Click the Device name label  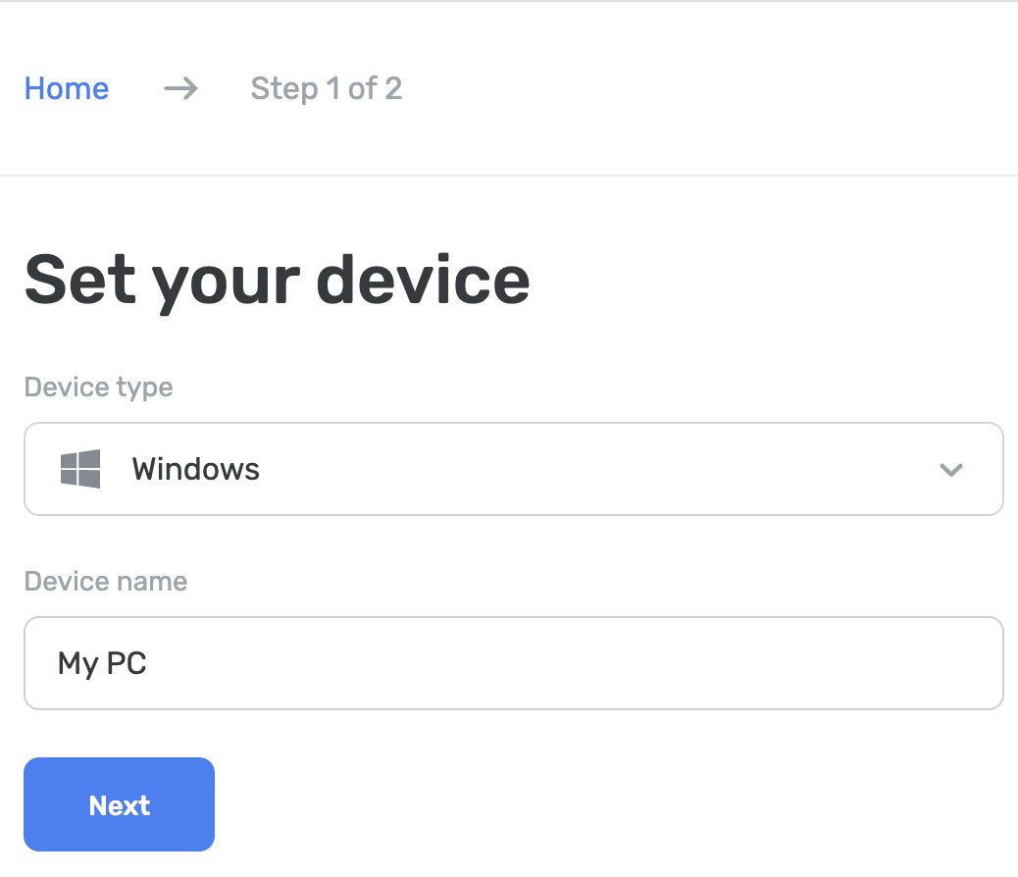tap(105, 581)
